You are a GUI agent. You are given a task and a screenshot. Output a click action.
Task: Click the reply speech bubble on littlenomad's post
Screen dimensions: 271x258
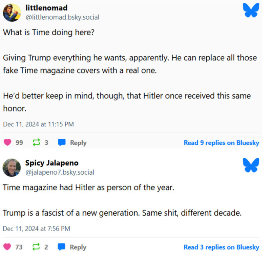tap(61, 143)
